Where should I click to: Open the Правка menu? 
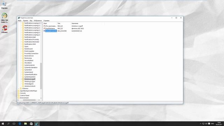26,21
